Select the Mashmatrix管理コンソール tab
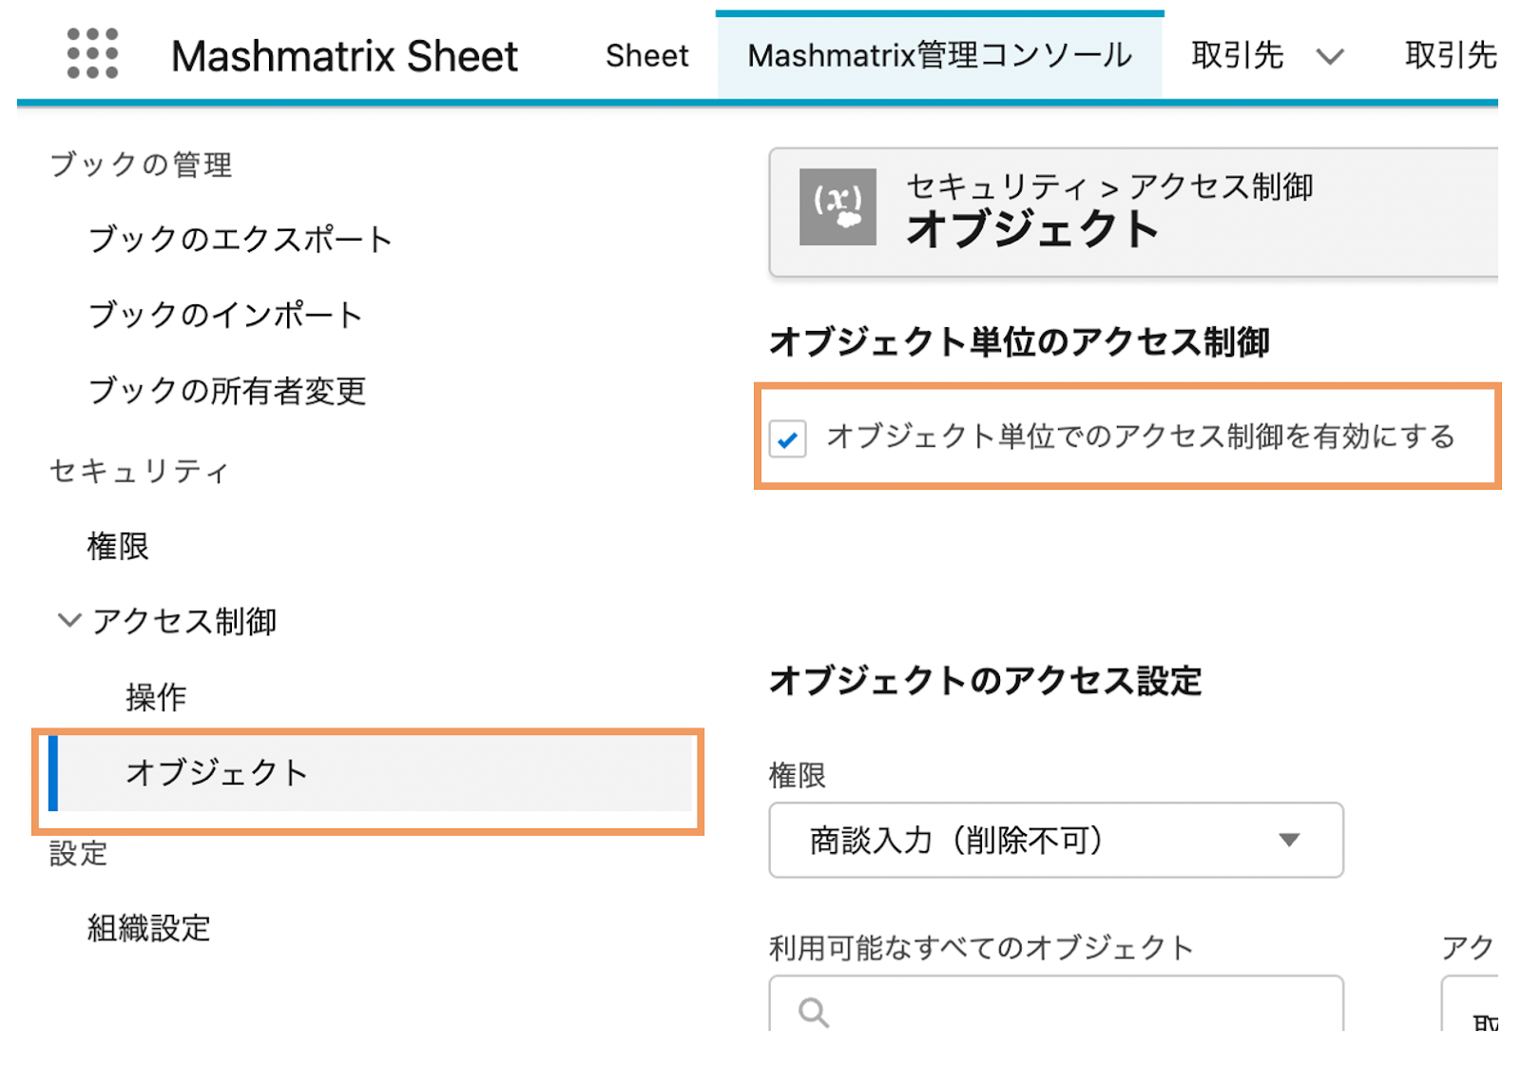The height and width of the screenshot is (1086, 1521). pos(939,56)
